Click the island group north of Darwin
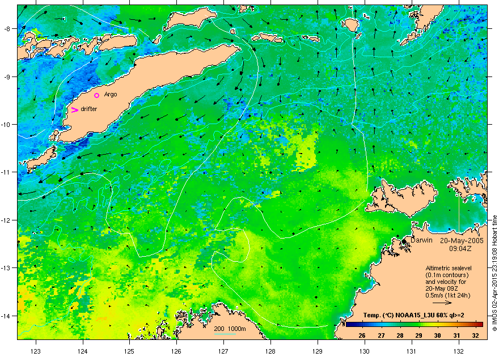 click(x=401, y=197)
